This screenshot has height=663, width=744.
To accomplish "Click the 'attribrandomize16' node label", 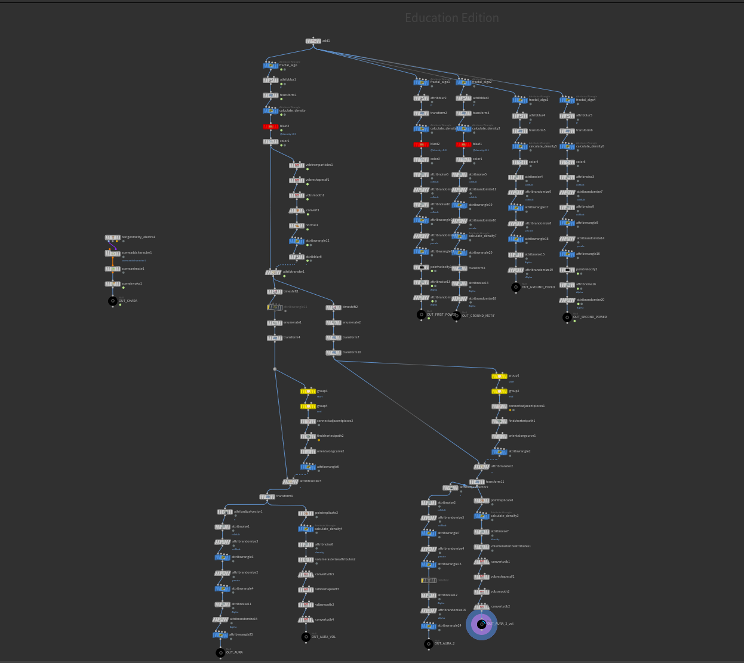I will 452,610.
